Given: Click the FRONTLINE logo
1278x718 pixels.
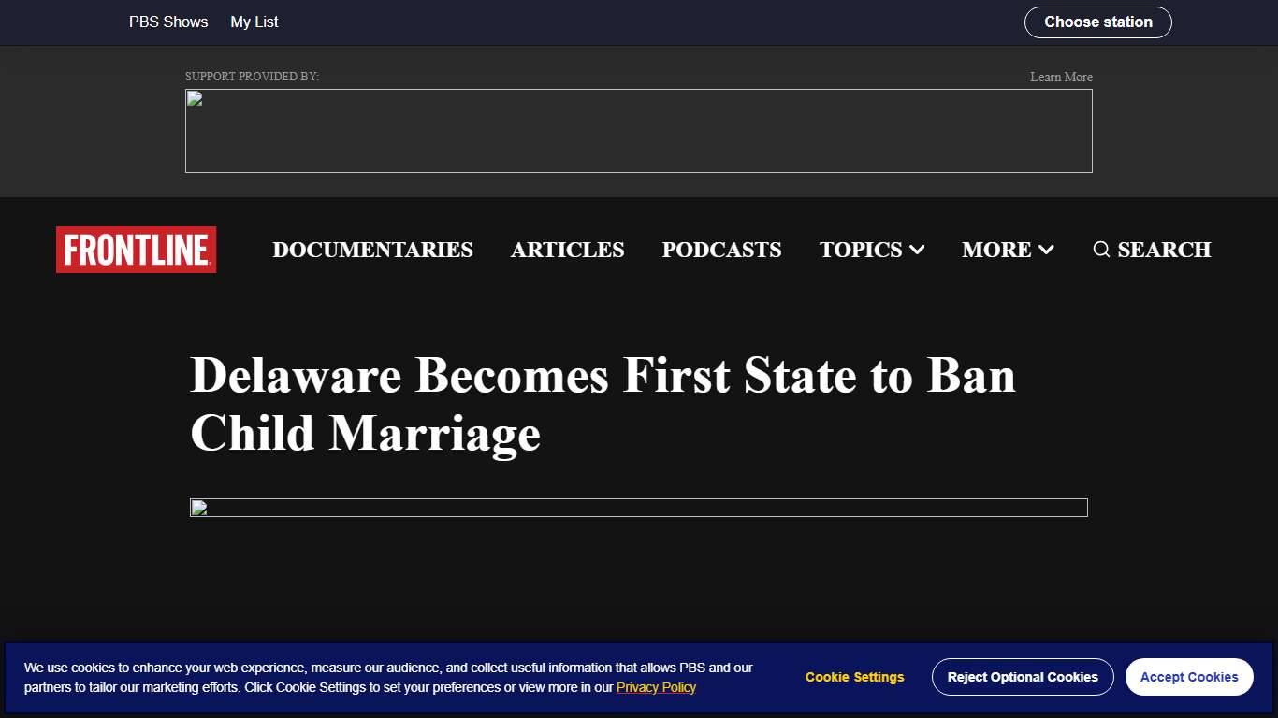Looking at the screenshot, I should click(135, 250).
